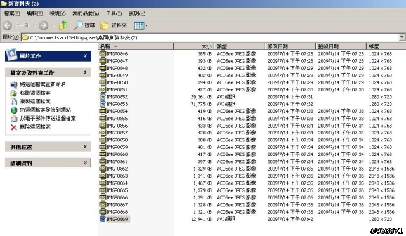Expand the address bar dropdown arrow
406x236 pixels.
402,37
